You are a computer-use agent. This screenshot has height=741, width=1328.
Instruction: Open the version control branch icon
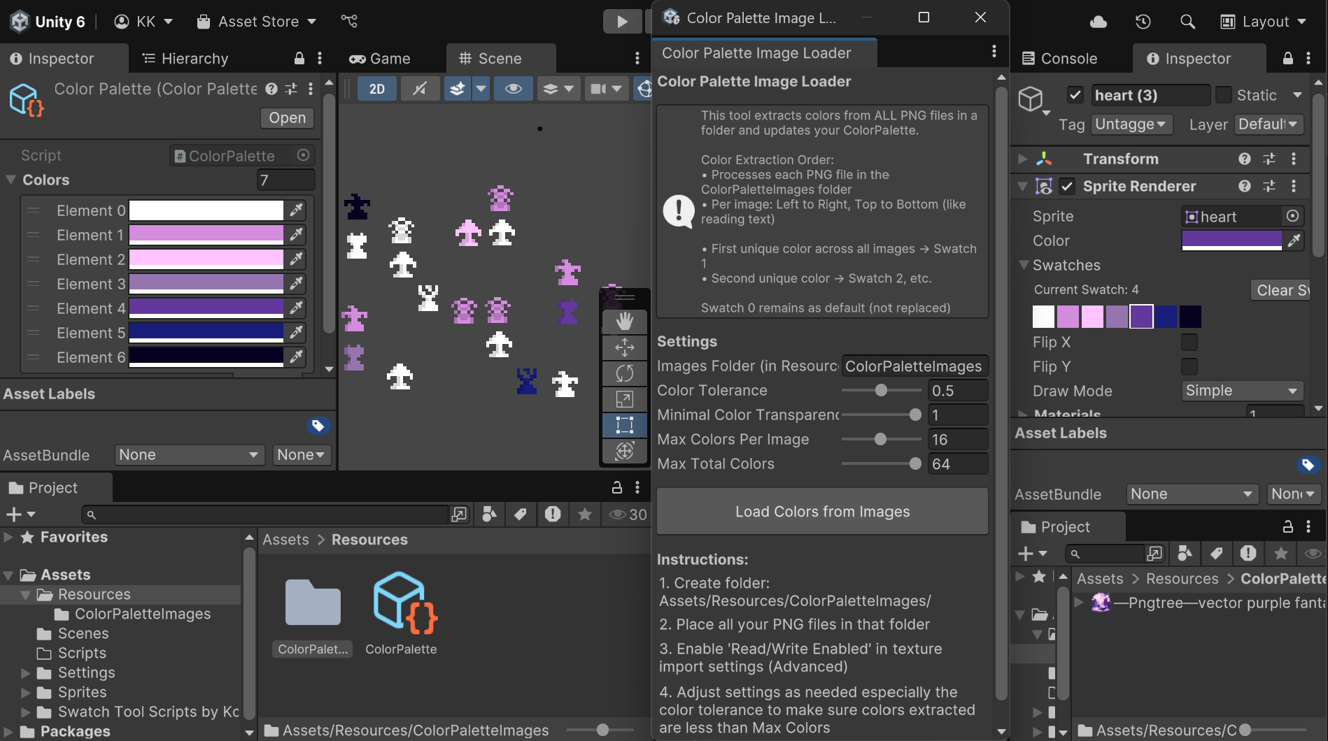[x=349, y=21]
